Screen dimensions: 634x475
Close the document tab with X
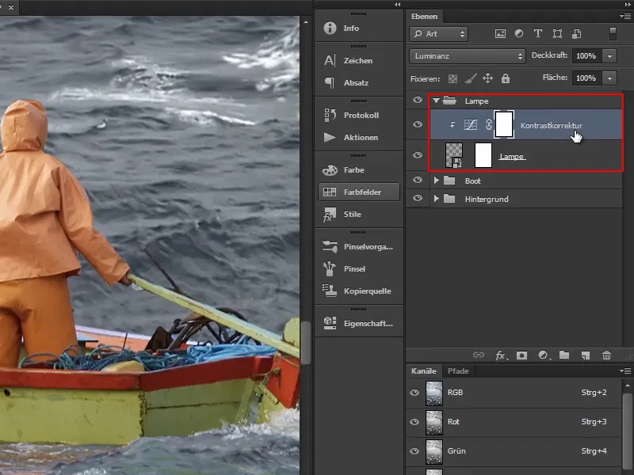(11, 7)
